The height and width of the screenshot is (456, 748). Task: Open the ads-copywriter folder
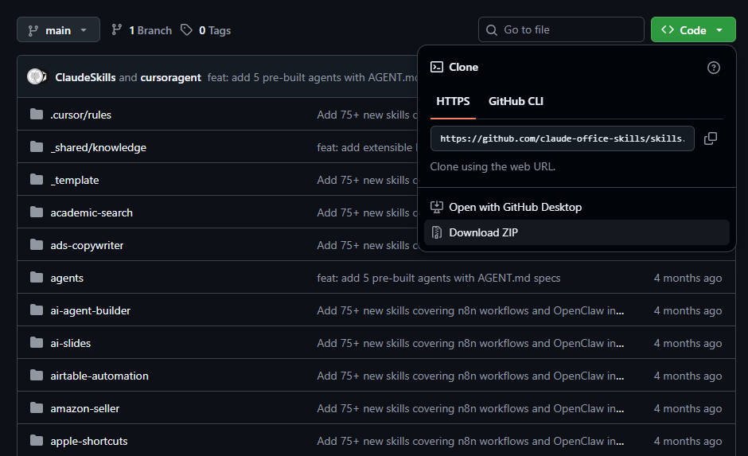87,245
